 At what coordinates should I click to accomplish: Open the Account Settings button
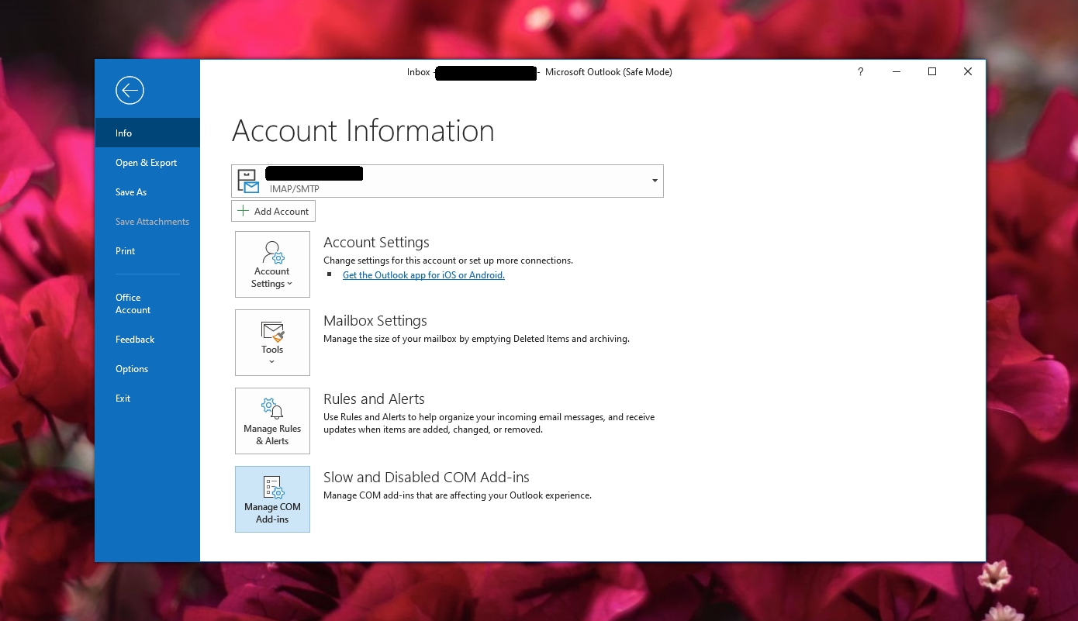pyautogui.click(x=272, y=264)
